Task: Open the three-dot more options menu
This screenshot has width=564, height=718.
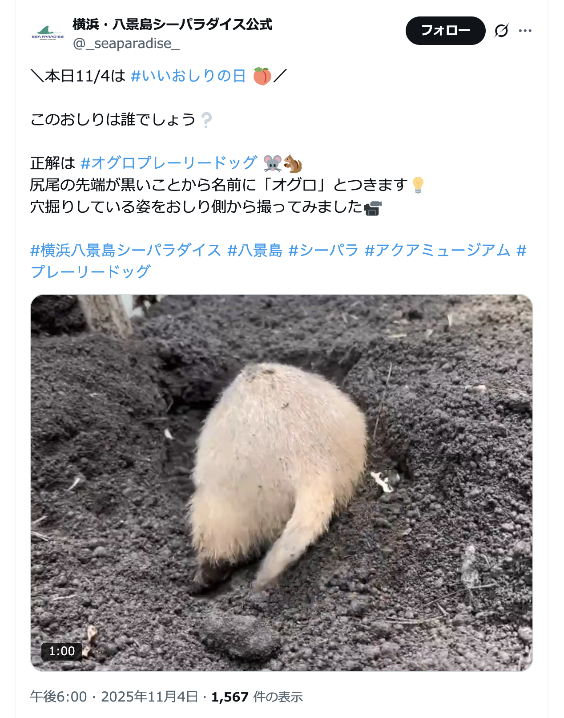Action: click(525, 31)
